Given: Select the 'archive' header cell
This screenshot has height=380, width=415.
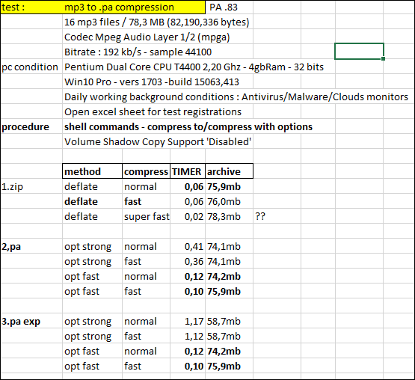Looking at the screenshot, I should click(x=230, y=171).
